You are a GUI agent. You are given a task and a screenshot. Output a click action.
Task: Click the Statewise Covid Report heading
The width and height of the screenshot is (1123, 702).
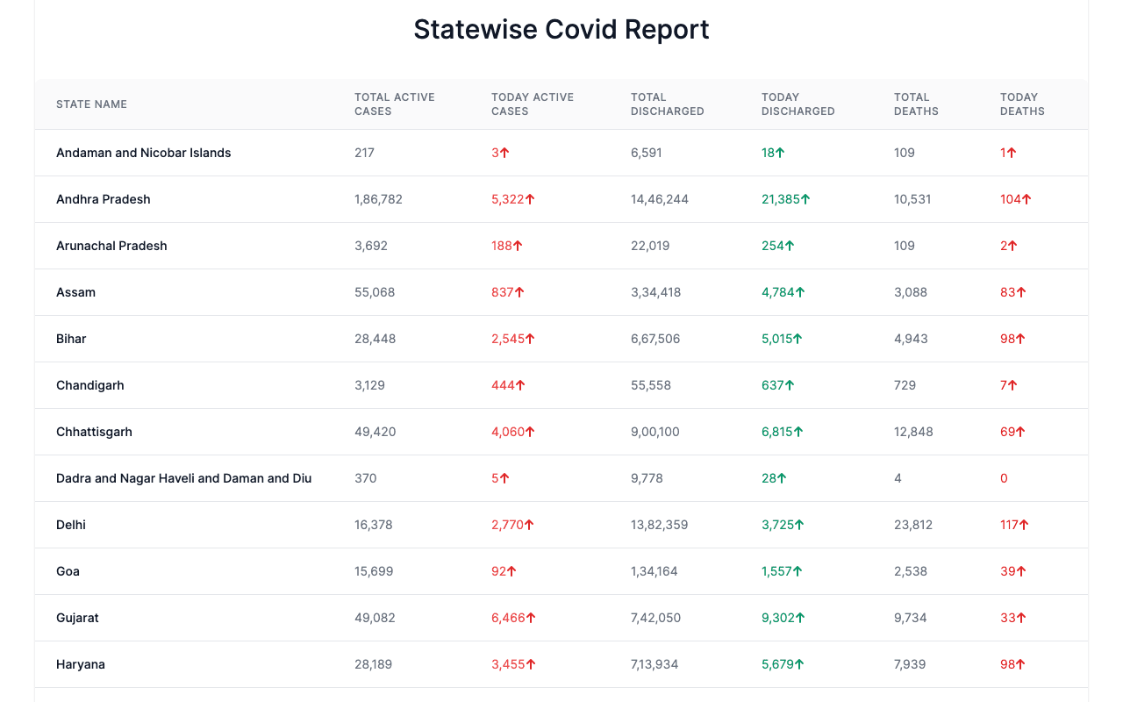point(561,30)
